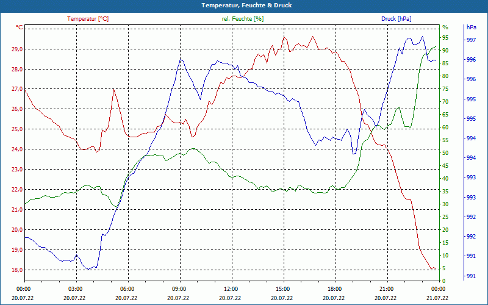Screen dimensions: 488x305
Task: Click blue pressure axis value "997"
Action: click(x=471, y=40)
